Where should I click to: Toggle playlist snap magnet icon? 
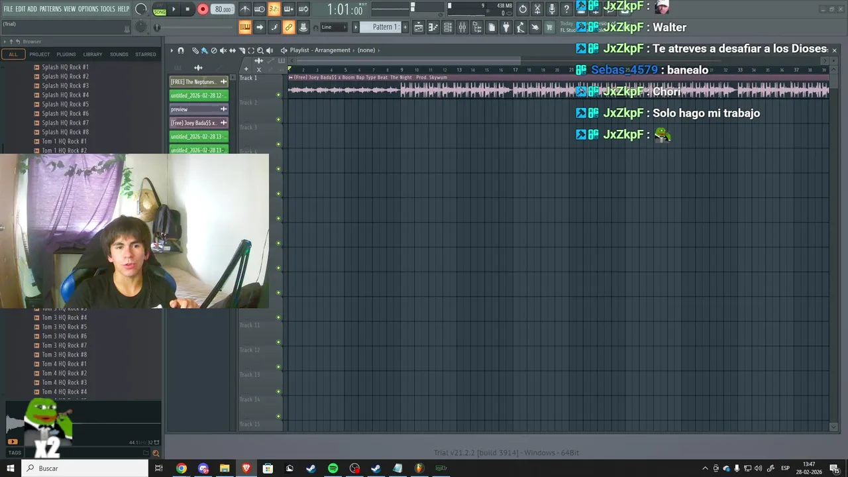[181, 50]
